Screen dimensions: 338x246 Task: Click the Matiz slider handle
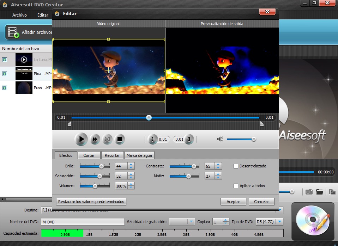(188, 176)
